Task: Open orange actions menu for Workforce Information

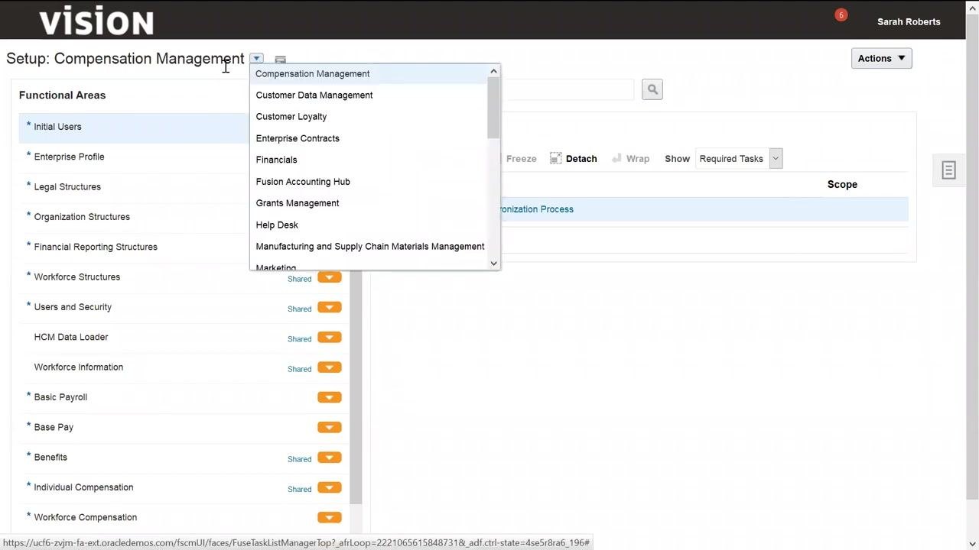Action: click(330, 367)
